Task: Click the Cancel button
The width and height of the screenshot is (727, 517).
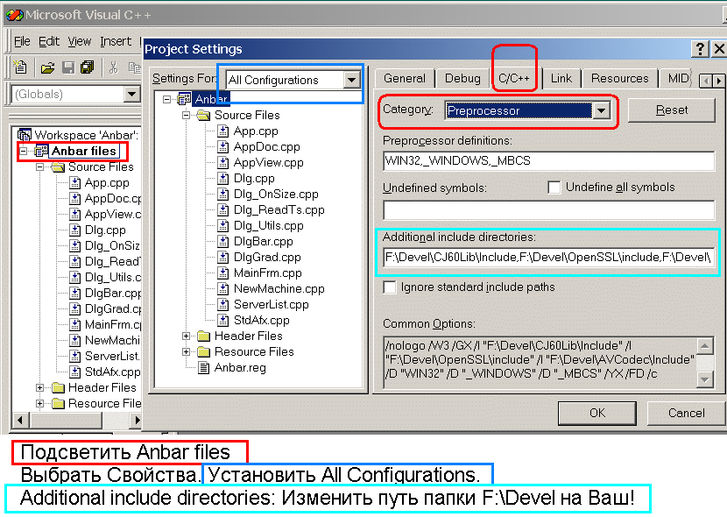Action: tap(686, 413)
